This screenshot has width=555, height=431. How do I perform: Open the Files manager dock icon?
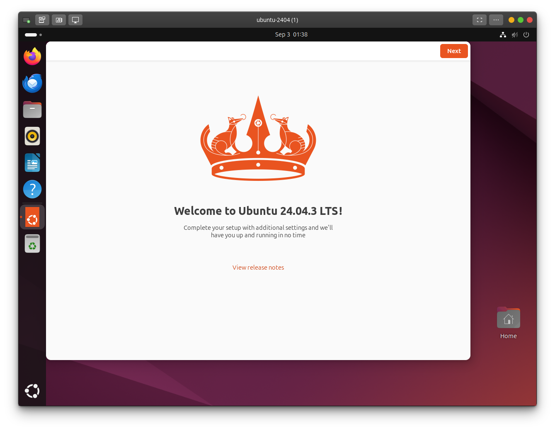32,110
